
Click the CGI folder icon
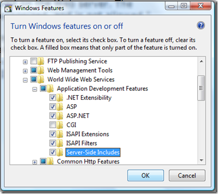(60, 125)
